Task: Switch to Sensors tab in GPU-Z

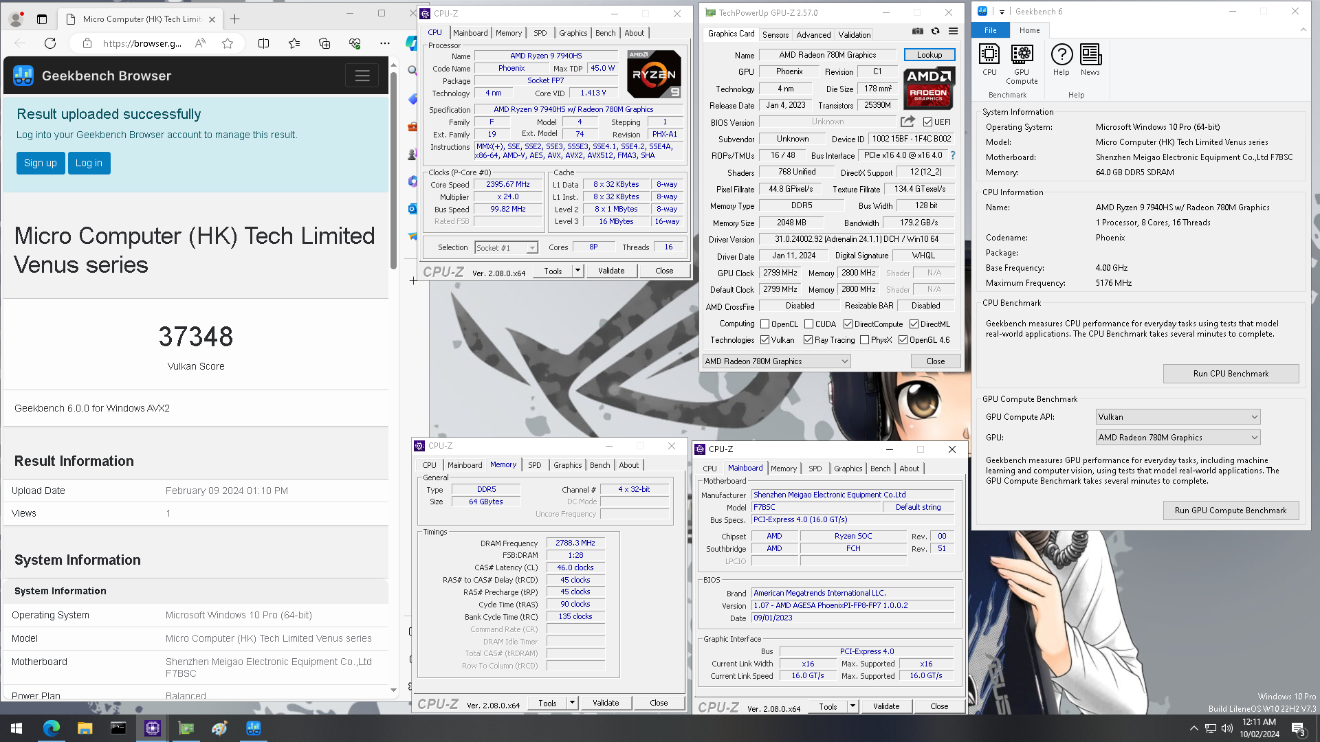Action: [x=775, y=34]
